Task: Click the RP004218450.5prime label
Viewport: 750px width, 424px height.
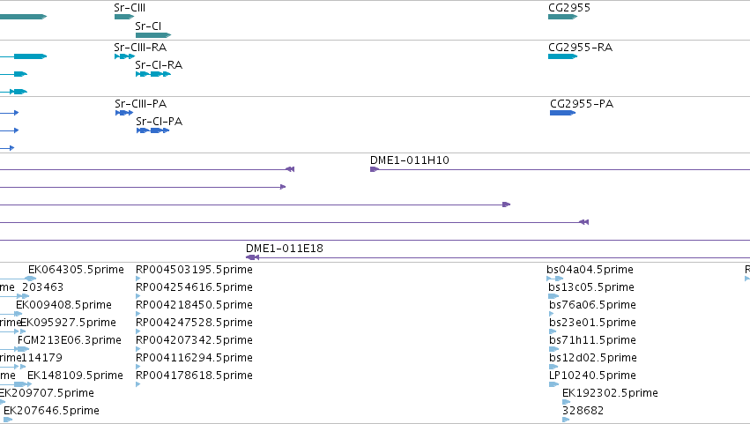Action: point(194,305)
